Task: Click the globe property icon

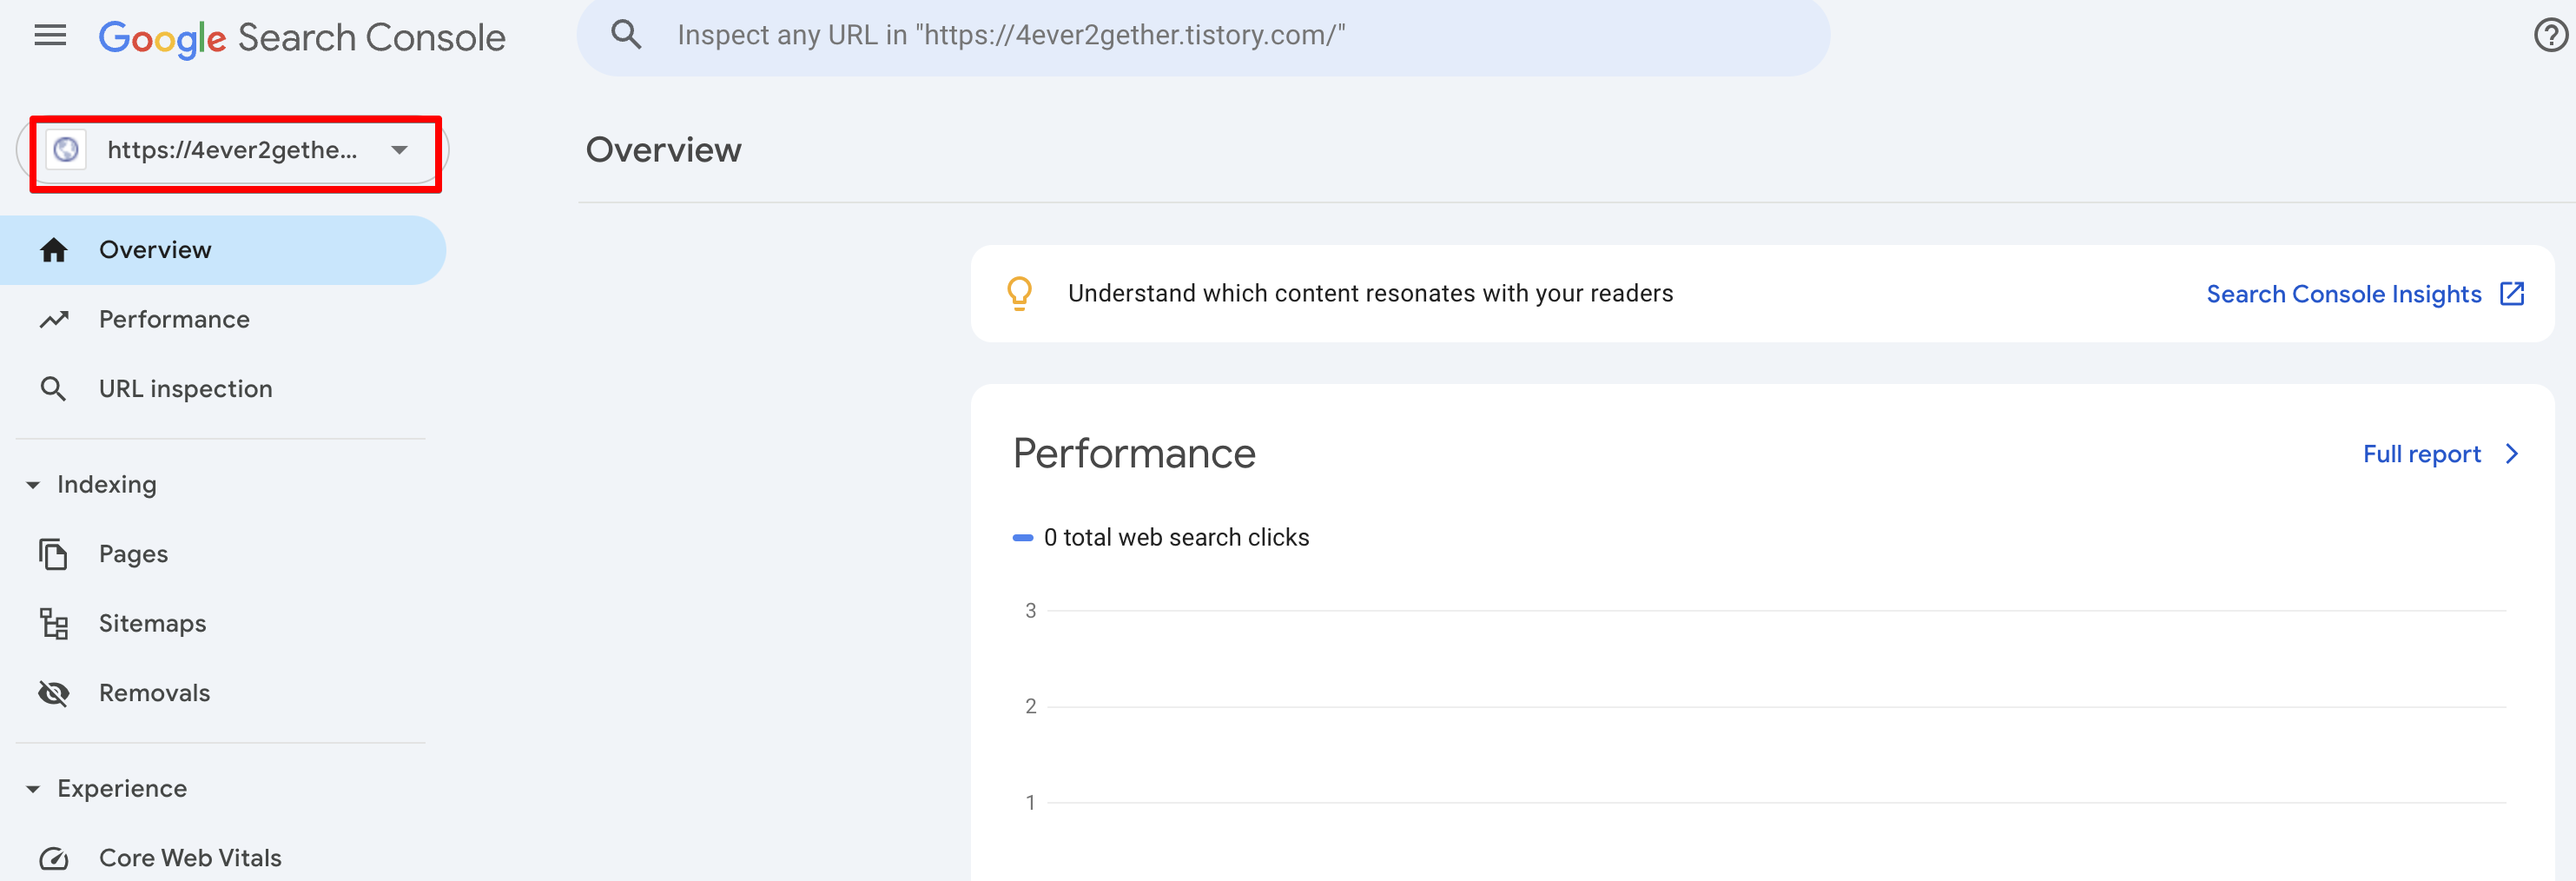Action: point(66,150)
